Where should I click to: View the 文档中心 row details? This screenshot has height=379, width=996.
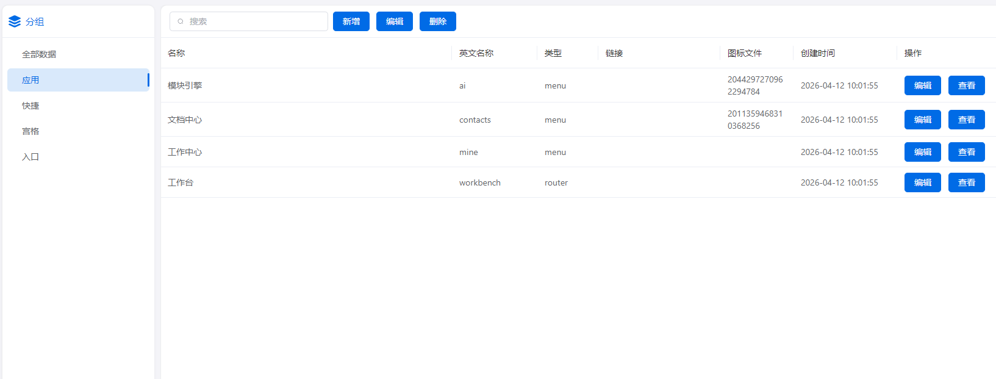coord(967,120)
